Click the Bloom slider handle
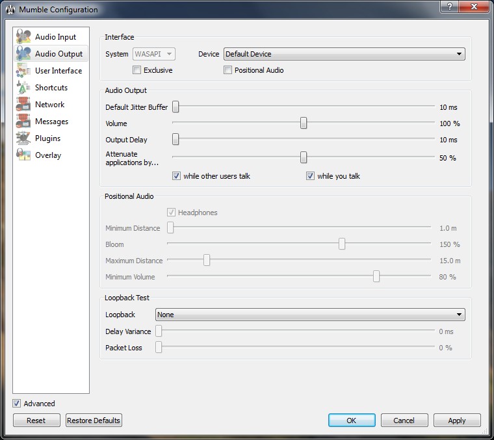The height and width of the screenshot is (440, 494). coord(342,244)
